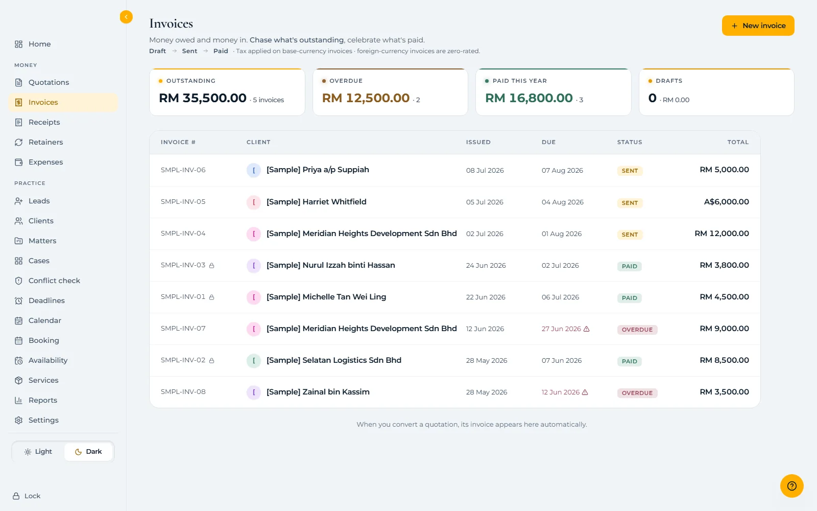
Task: Click avatar of Harriet Whitfield
Action: [254, 202]
